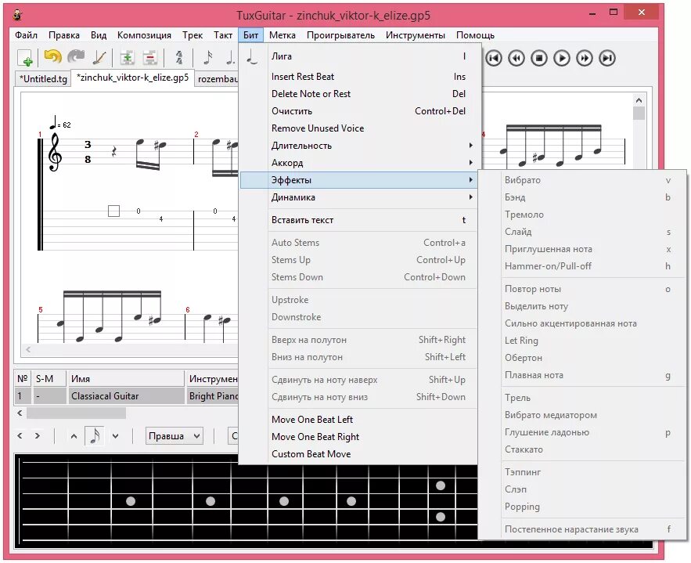Click the tied note icon beside Лига
The height and width of the screenshot is (563, 691).
pos(252,56)
